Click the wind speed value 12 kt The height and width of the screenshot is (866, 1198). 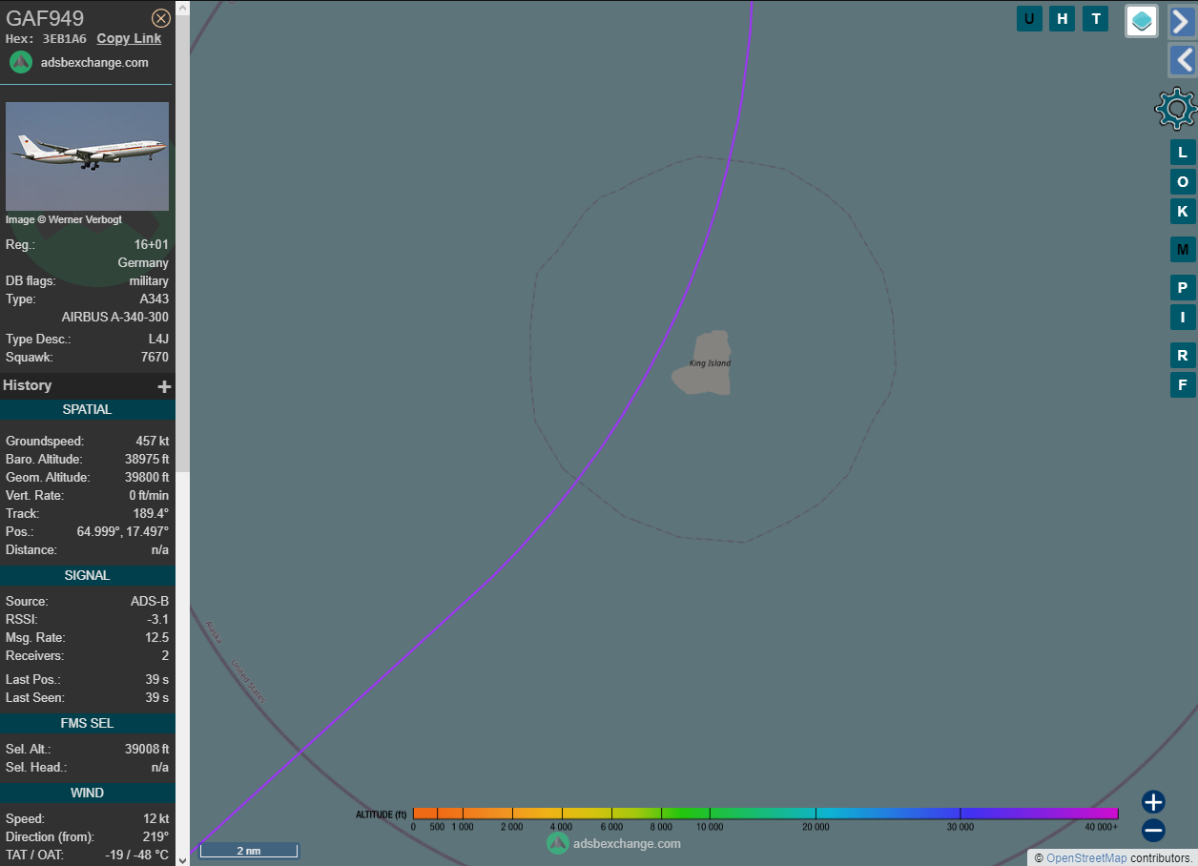coord(156,819)
